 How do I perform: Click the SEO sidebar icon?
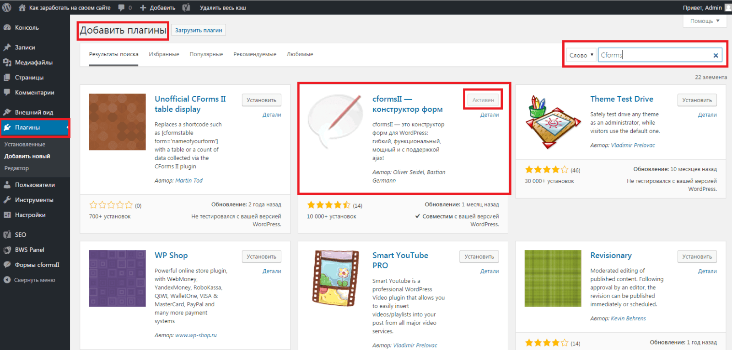click(7, 235)
